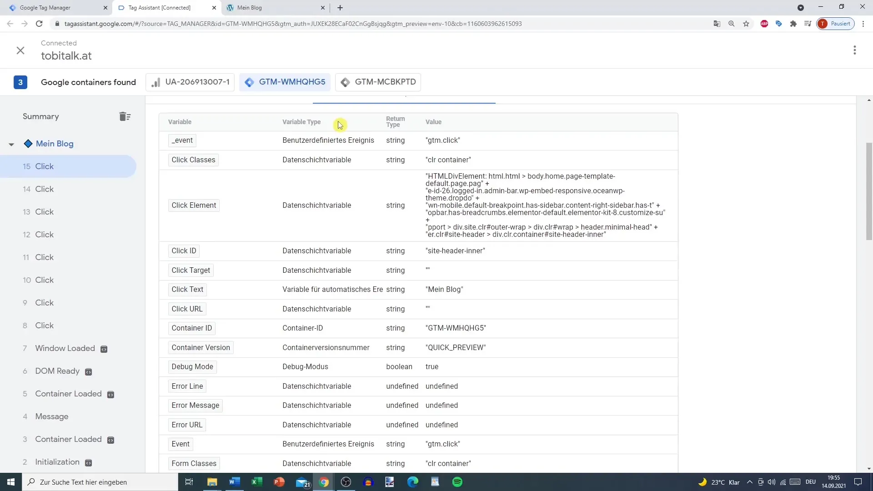873x491 pixels.
Task: Go back in browser history
Action: pyautogui.click(x=10, y=24)
